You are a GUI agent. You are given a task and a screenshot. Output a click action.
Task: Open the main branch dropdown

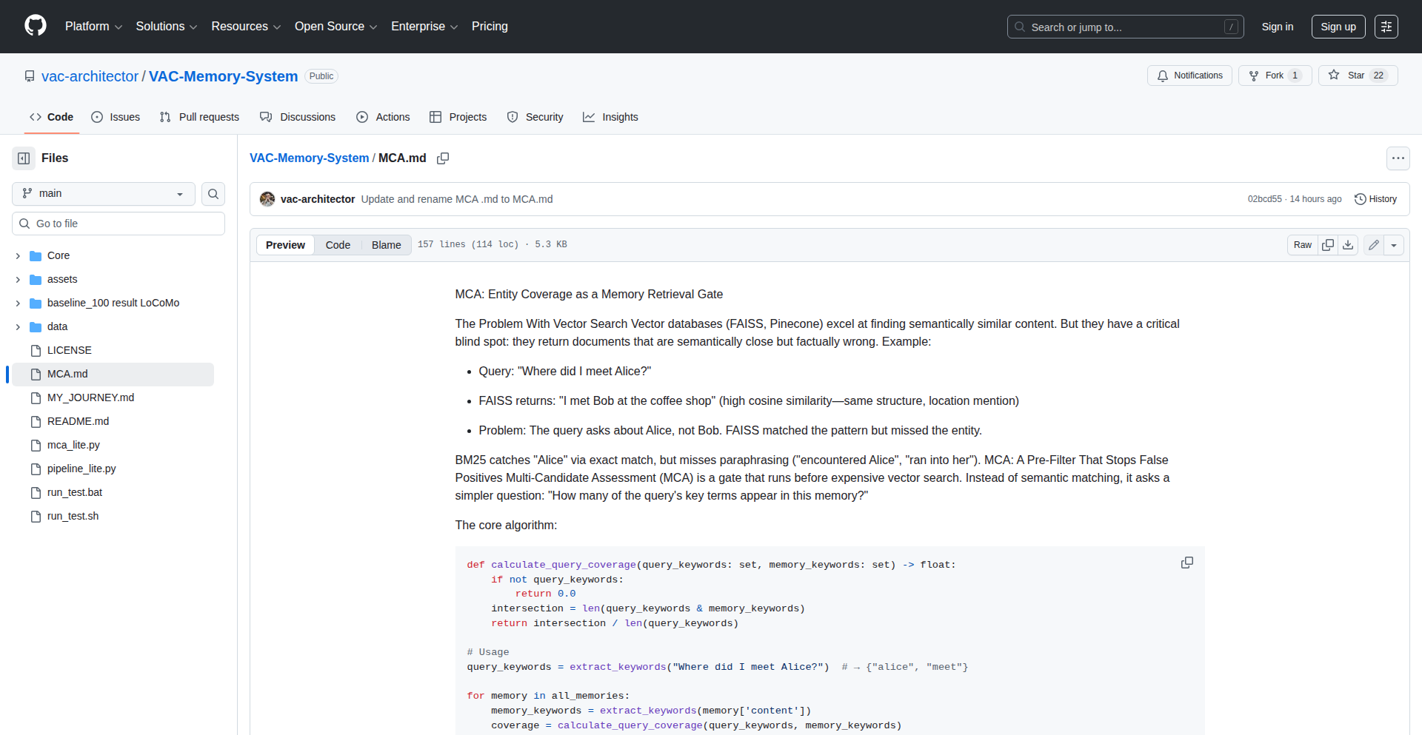[104, 194]
